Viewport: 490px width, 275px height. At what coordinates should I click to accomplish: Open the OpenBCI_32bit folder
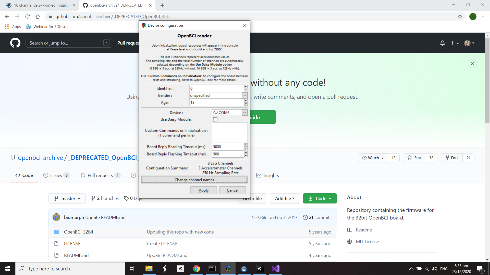79,232
